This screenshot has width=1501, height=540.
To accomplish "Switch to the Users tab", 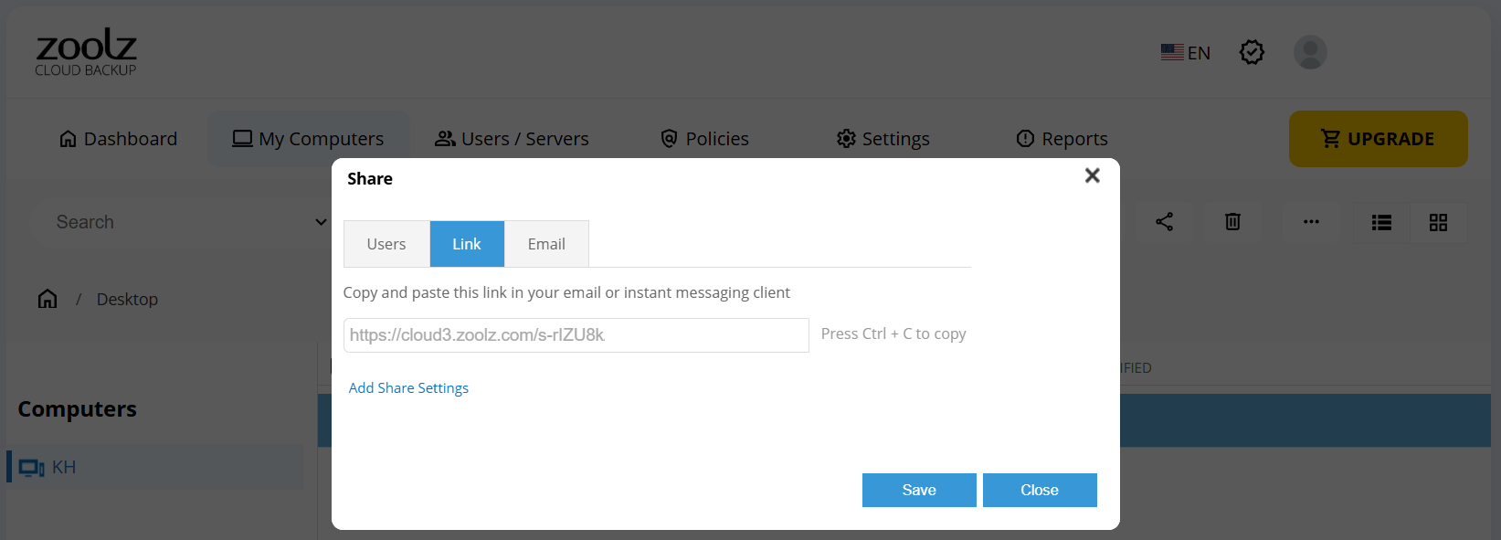I will click(x=386, y=244).
